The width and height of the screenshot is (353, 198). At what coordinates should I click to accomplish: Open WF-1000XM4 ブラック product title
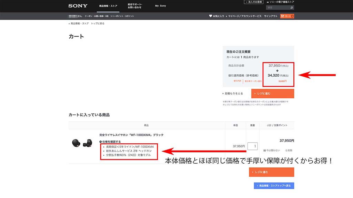131,135
